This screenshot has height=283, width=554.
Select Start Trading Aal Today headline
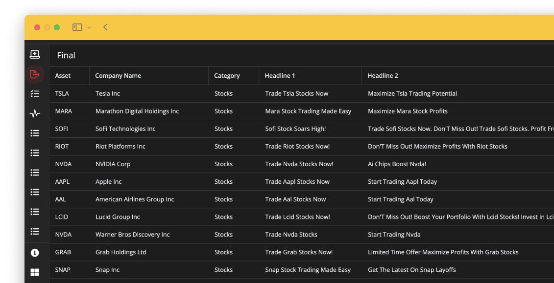[x=401, y=199]
